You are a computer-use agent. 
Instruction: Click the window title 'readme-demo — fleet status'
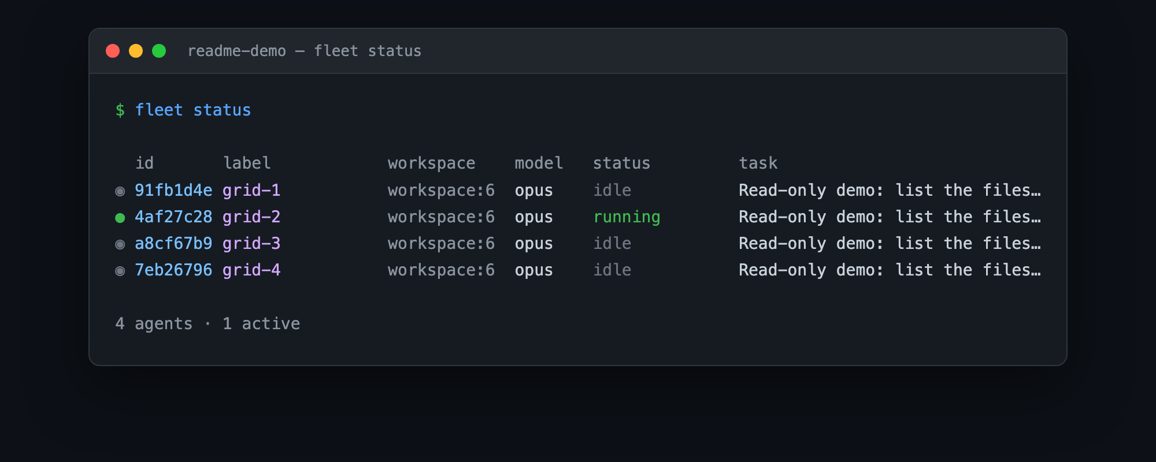coord(305,51)
